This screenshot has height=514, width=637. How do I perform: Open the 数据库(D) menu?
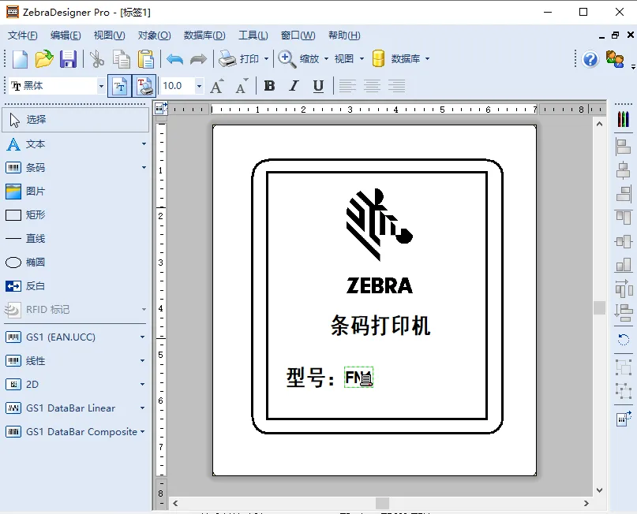[x=204, y=35]
